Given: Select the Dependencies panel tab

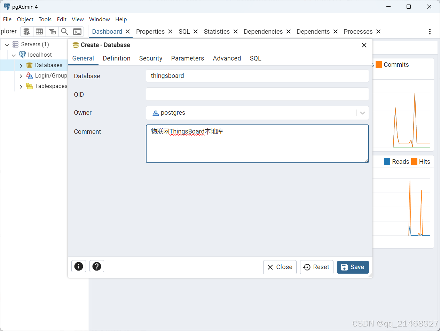Looking at the screenshot, I should 263,32.
